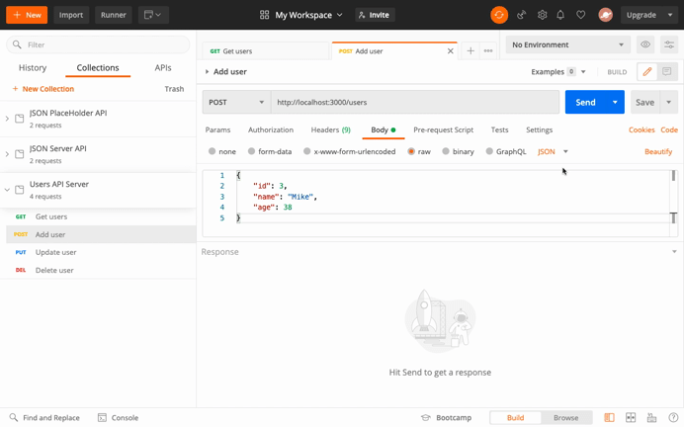The image size is (684, 427).
Task: Click the sync status icon
Action: [x=499, y=15]
